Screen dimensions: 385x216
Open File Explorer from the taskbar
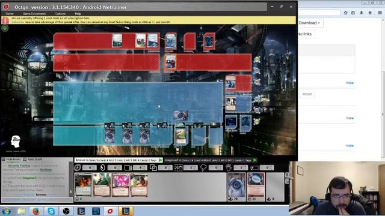click(x=22, y=211)
